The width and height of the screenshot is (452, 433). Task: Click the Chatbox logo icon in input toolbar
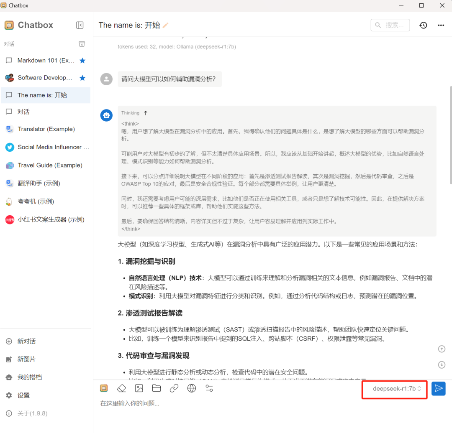104,388
